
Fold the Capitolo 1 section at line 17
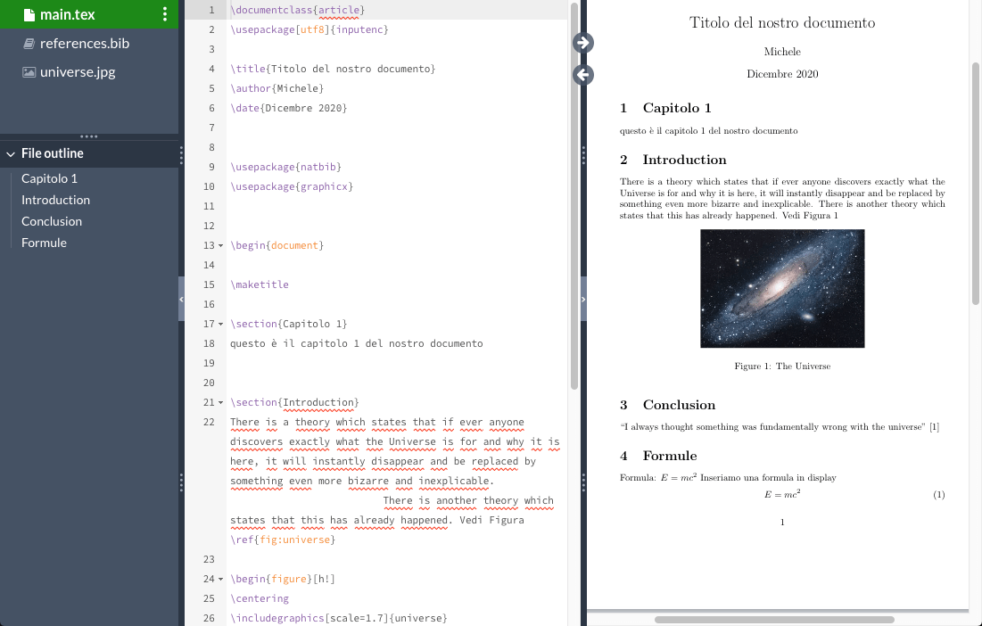(x=220, y=324)
